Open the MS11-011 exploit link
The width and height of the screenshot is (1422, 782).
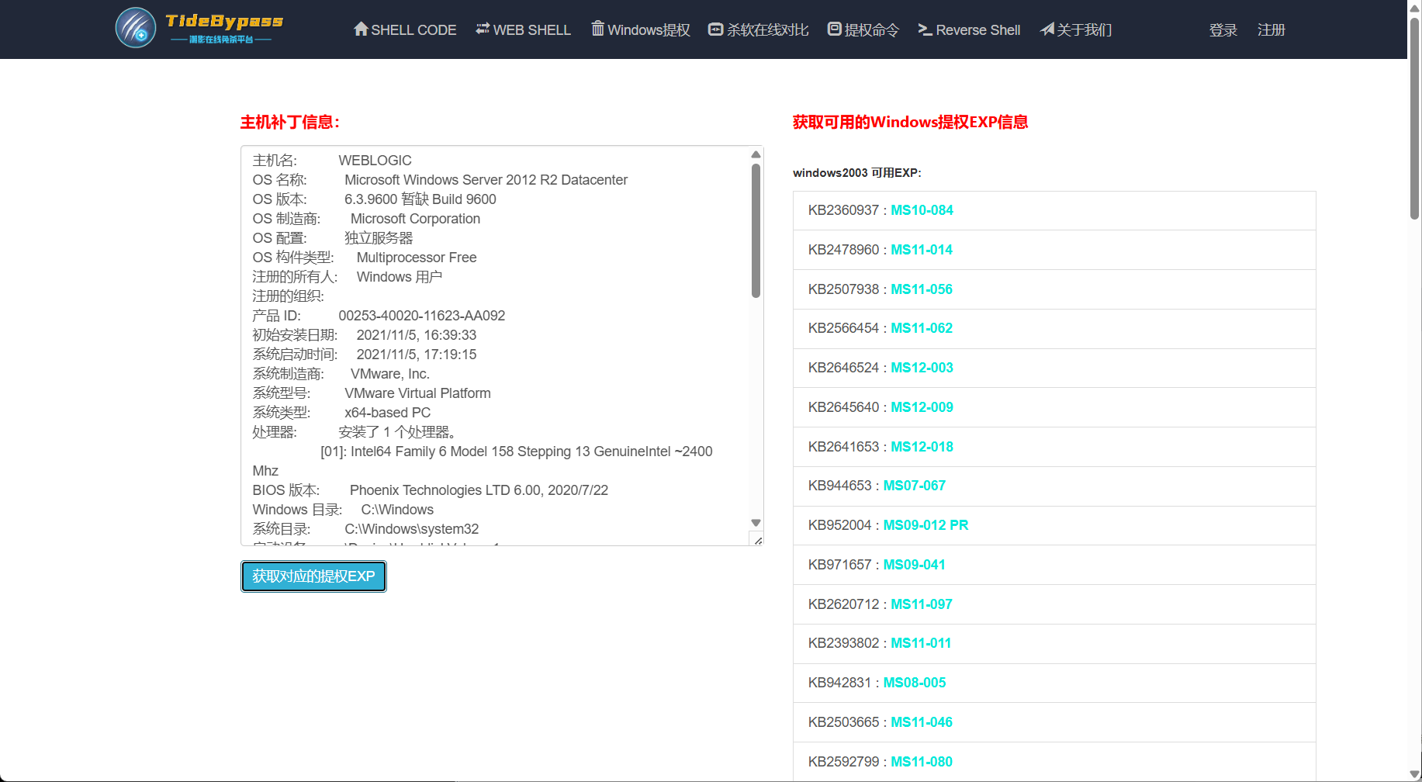tap(921, 643)
